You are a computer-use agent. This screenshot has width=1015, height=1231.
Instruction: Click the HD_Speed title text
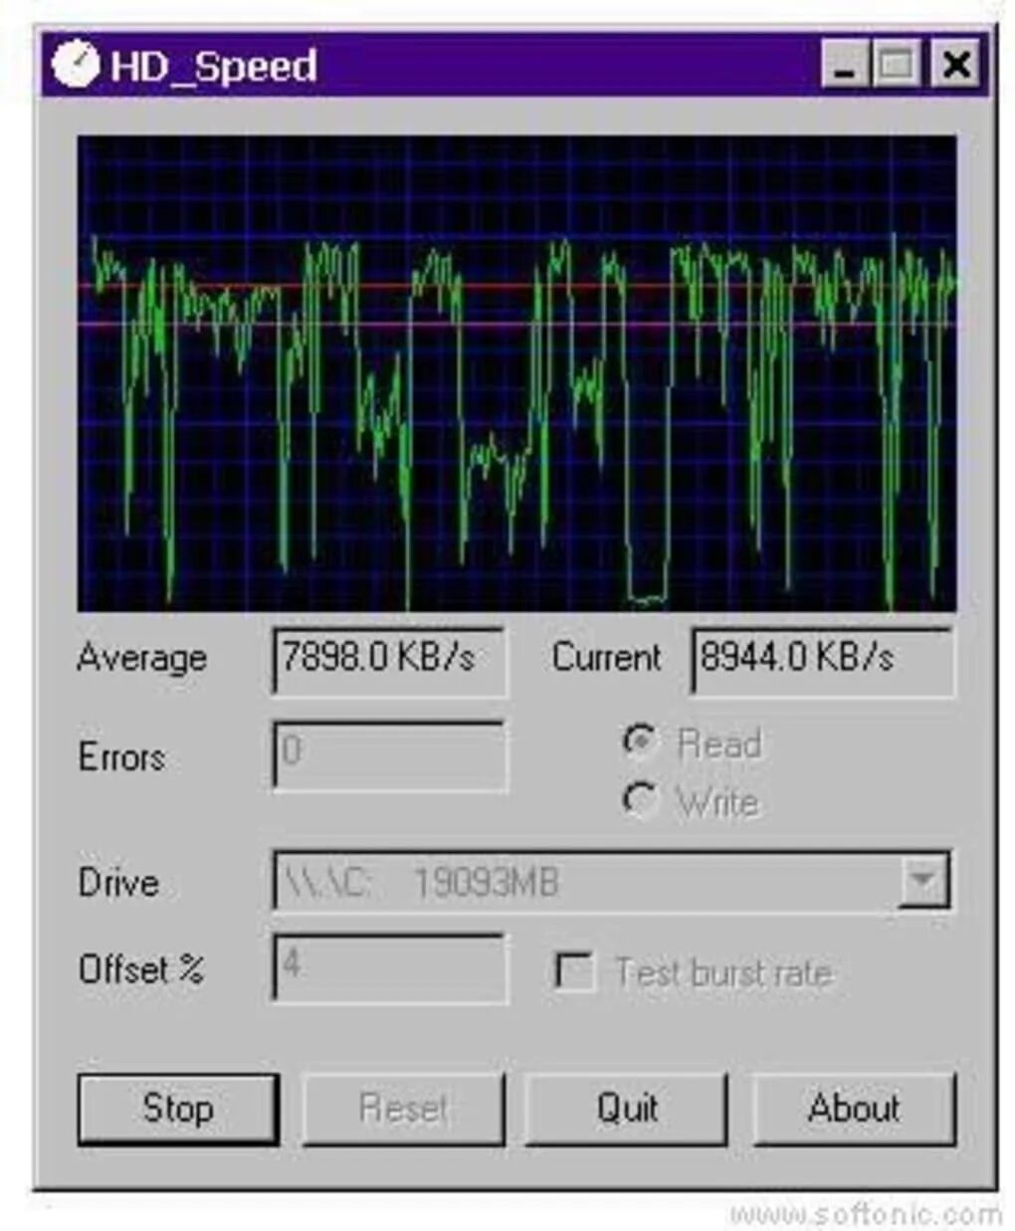214,67
